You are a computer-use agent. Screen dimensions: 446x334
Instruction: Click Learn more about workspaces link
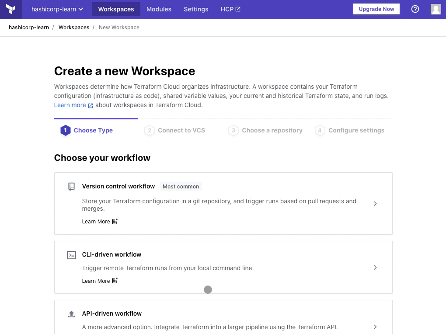(70, 105)
